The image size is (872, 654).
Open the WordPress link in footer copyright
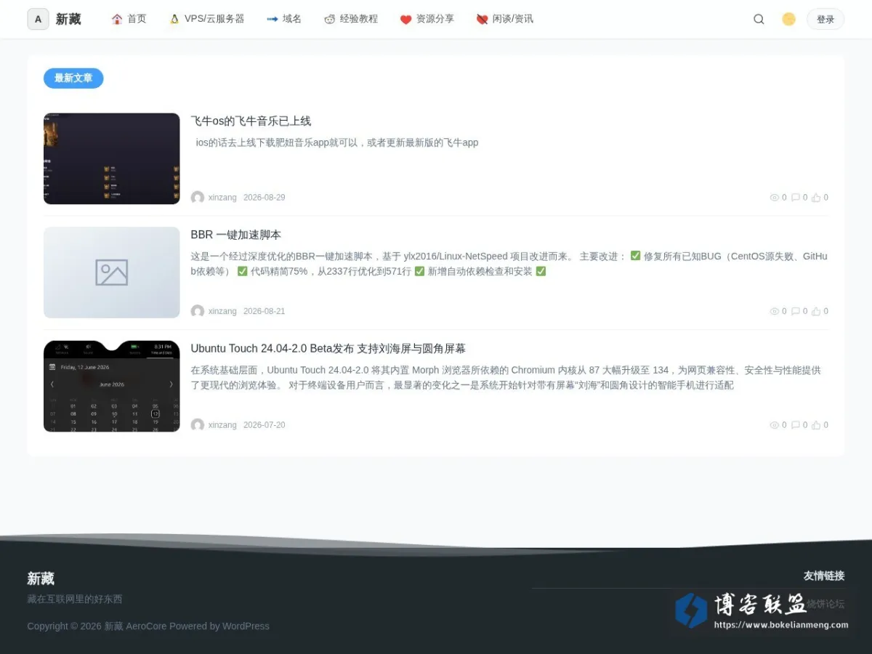[246, 626]
